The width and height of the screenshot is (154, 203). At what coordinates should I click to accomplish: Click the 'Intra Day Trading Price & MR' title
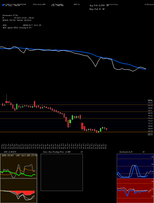point(57,152)
